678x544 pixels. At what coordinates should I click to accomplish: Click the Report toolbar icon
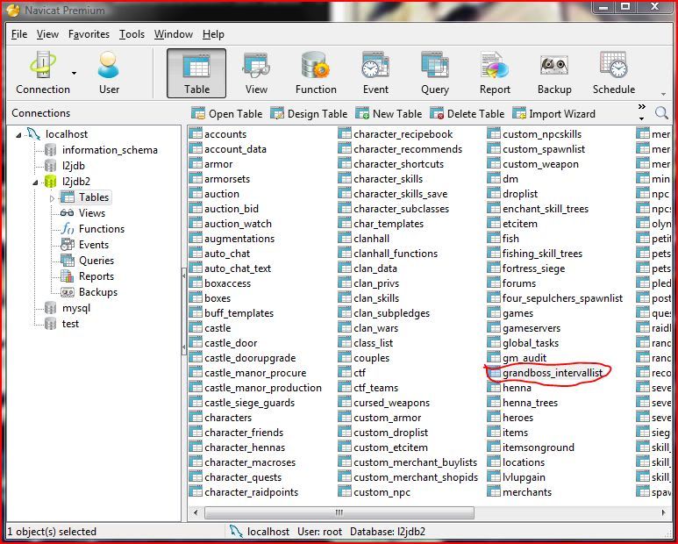click(495, 72)
